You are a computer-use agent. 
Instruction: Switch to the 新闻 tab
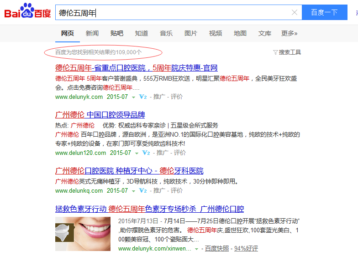[x=92, y=33]
